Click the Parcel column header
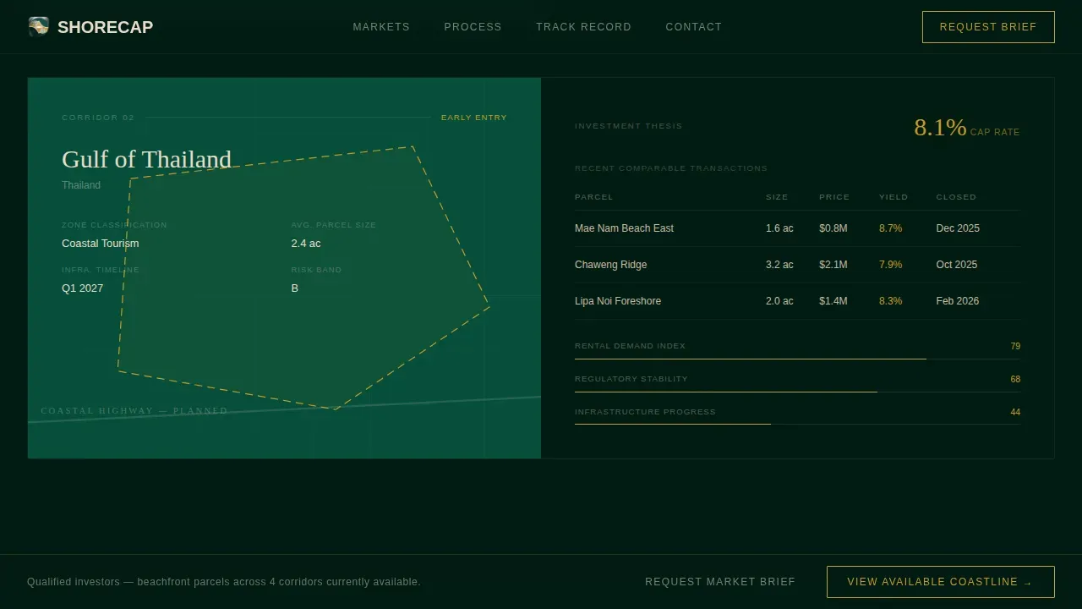1082x609 pixels. click(x=593, y=197)
